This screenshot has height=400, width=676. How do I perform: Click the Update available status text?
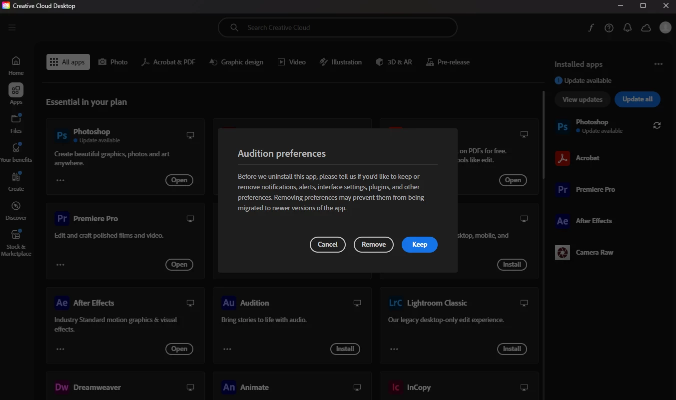[x=588, y=80]
